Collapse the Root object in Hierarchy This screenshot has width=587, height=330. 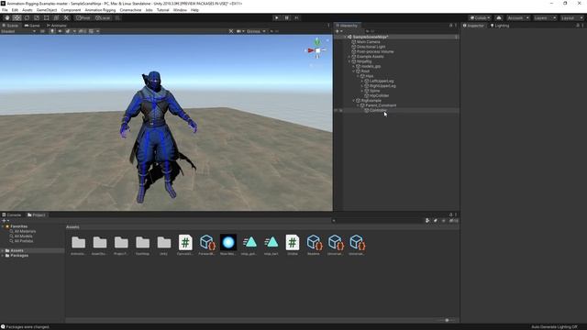(353, 71)
